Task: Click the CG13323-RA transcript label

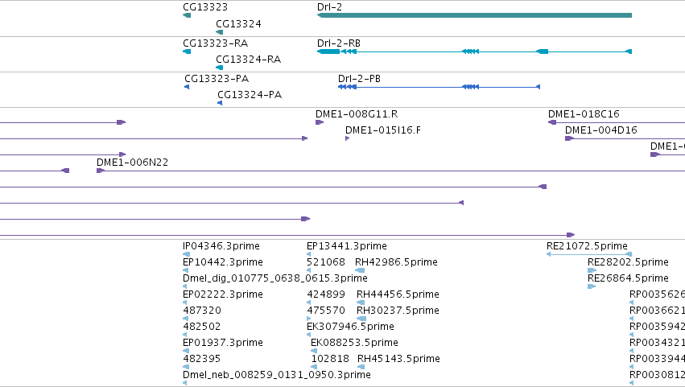Action: (216, 43)
